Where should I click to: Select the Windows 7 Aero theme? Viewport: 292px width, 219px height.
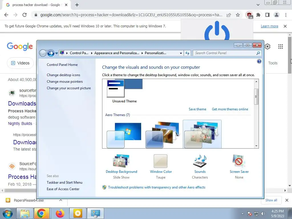[x=124, y=135]
